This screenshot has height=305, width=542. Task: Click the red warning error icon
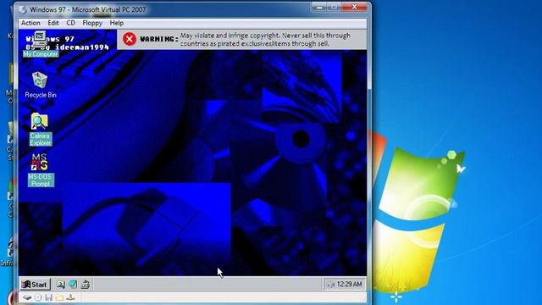coord(130,39)
